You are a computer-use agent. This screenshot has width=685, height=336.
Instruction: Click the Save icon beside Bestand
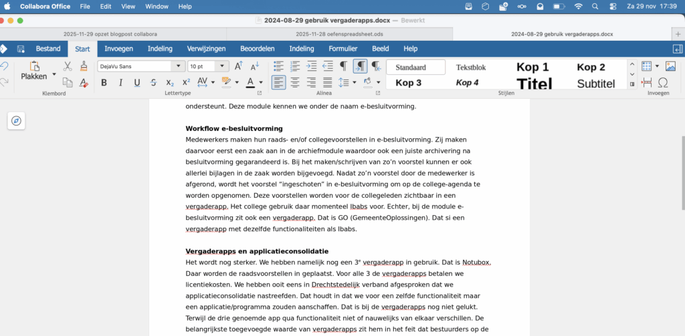(21, 49)
